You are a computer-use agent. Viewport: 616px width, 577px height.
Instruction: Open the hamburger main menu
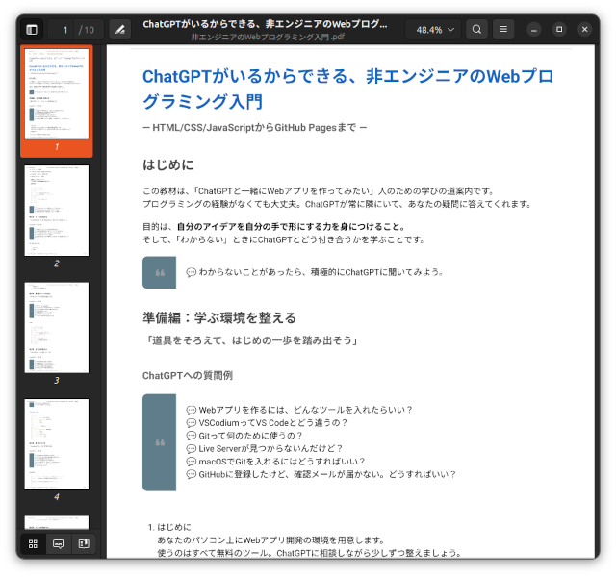(x=503, y=30)
